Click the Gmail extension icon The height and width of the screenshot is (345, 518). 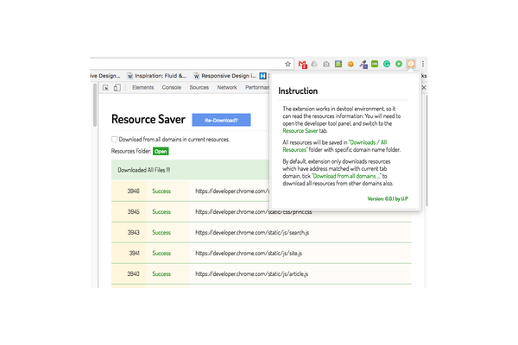click(x=303, y=64)
